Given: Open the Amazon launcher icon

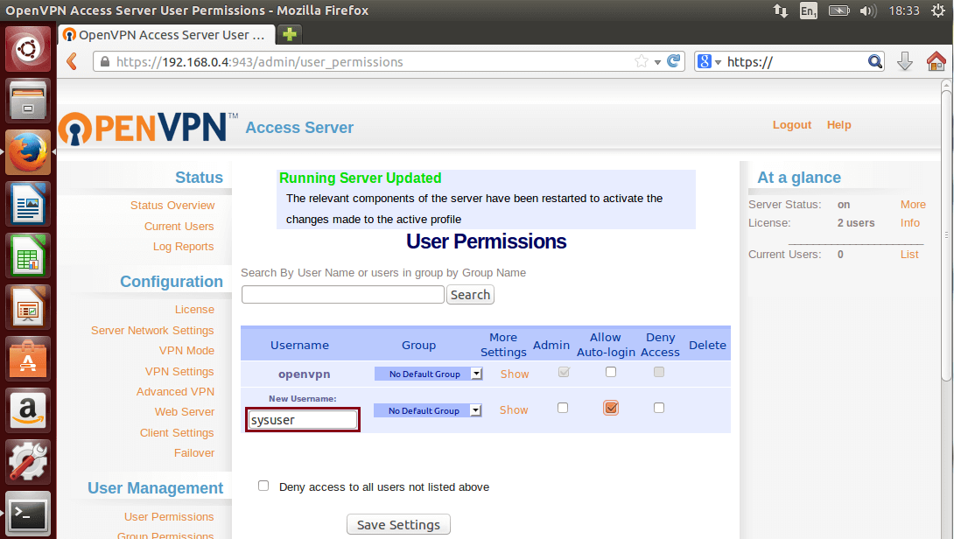Looking at the screenshot, I should click(28, 410).
